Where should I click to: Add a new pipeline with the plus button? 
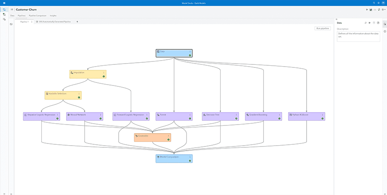point(77,22)
